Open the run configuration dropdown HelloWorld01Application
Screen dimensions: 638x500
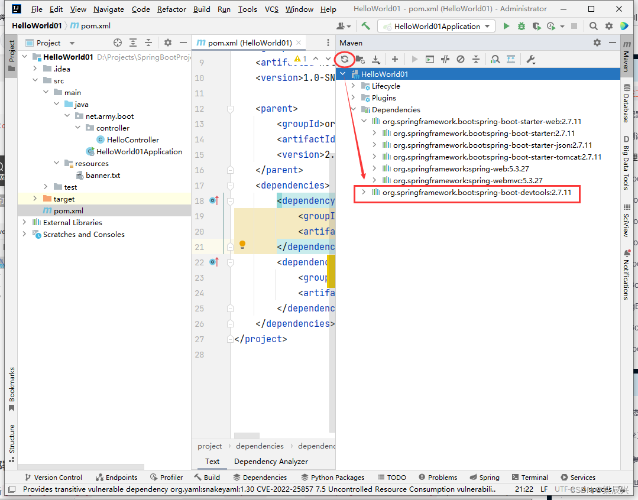436,26
